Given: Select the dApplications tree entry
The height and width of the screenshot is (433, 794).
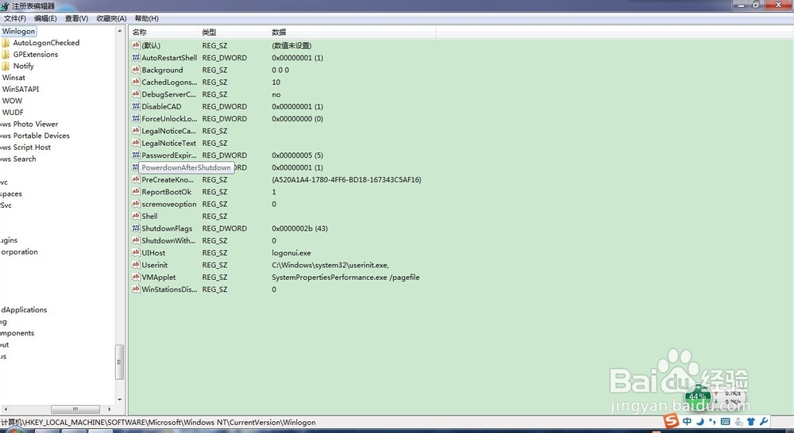Looking at the screenshot, I should click(x=24, y=309).
